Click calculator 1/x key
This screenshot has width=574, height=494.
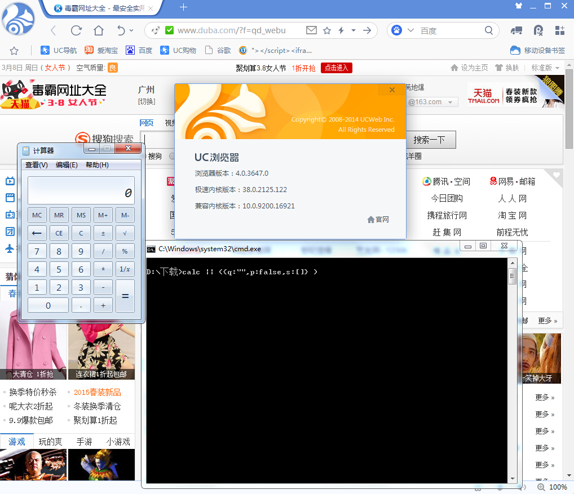125,269
